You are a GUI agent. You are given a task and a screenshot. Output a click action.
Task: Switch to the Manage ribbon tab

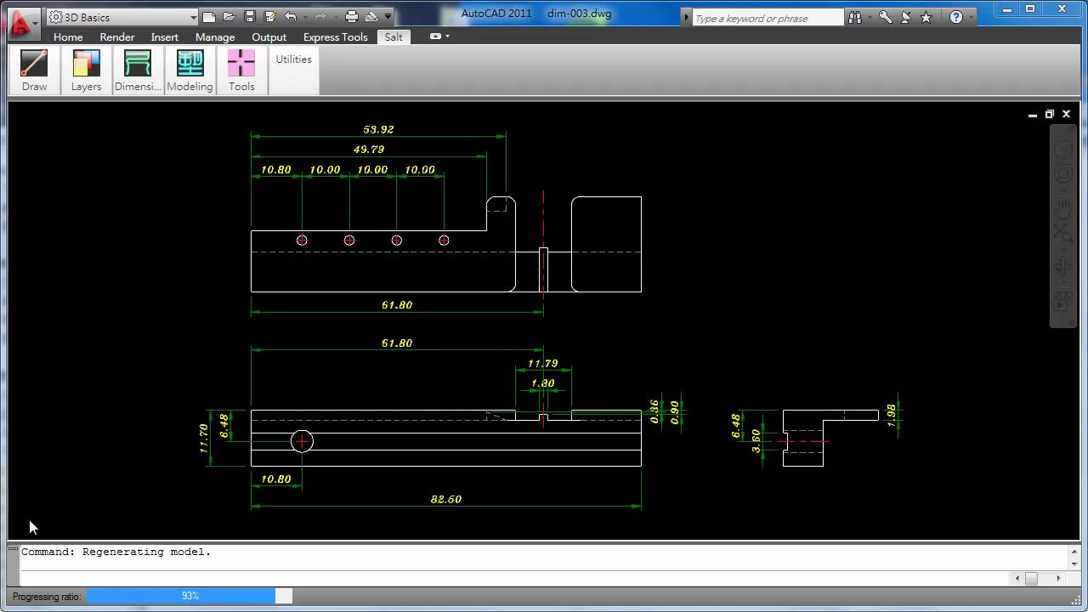(215, 37)
